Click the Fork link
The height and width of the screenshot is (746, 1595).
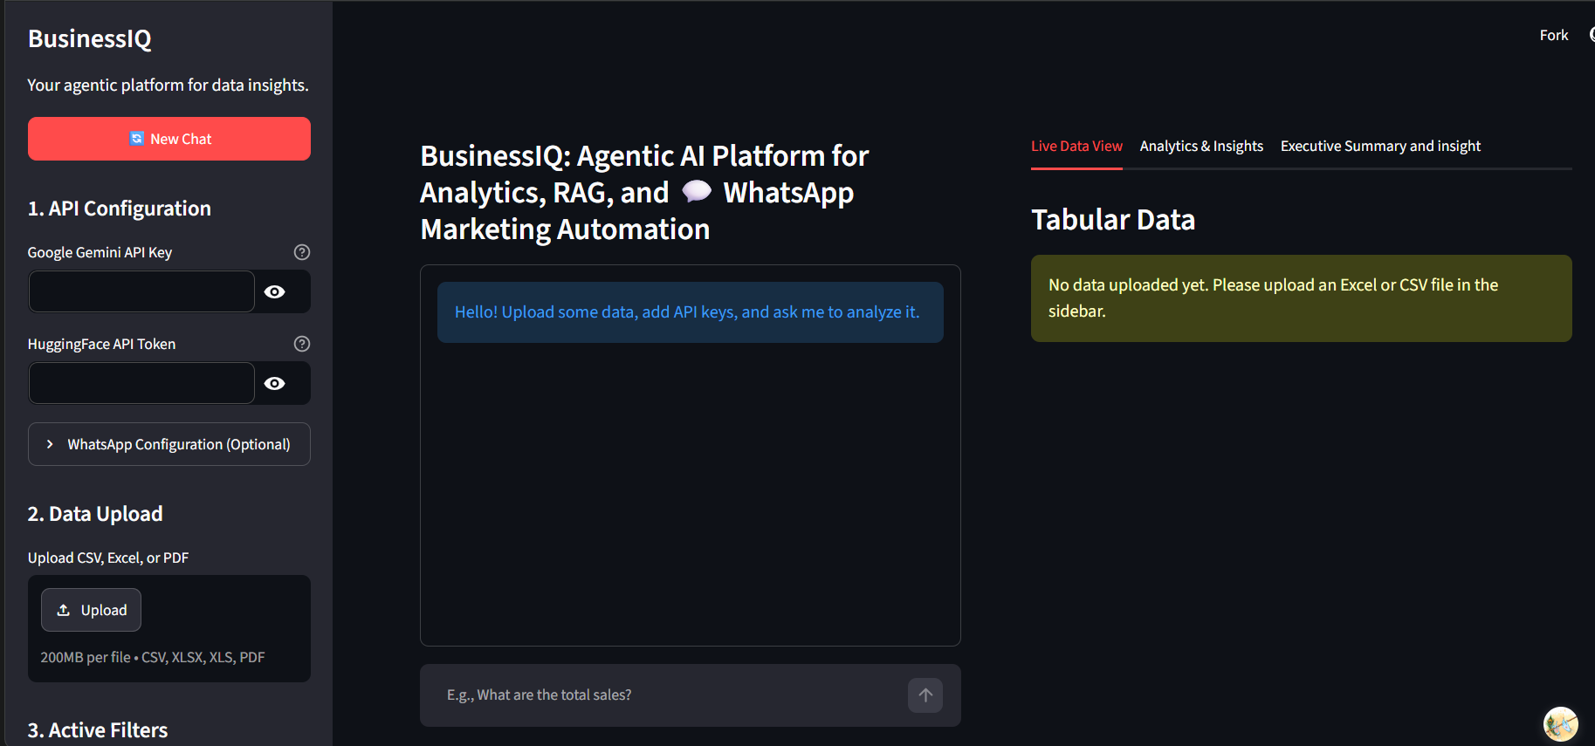[1554, 35]
